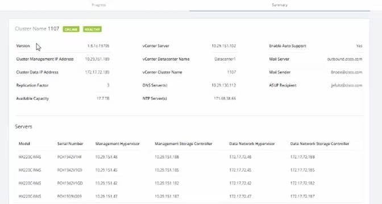Click the vCenter Cluster Name label
This screenshot has height=204, width=382.
[162, 72]
